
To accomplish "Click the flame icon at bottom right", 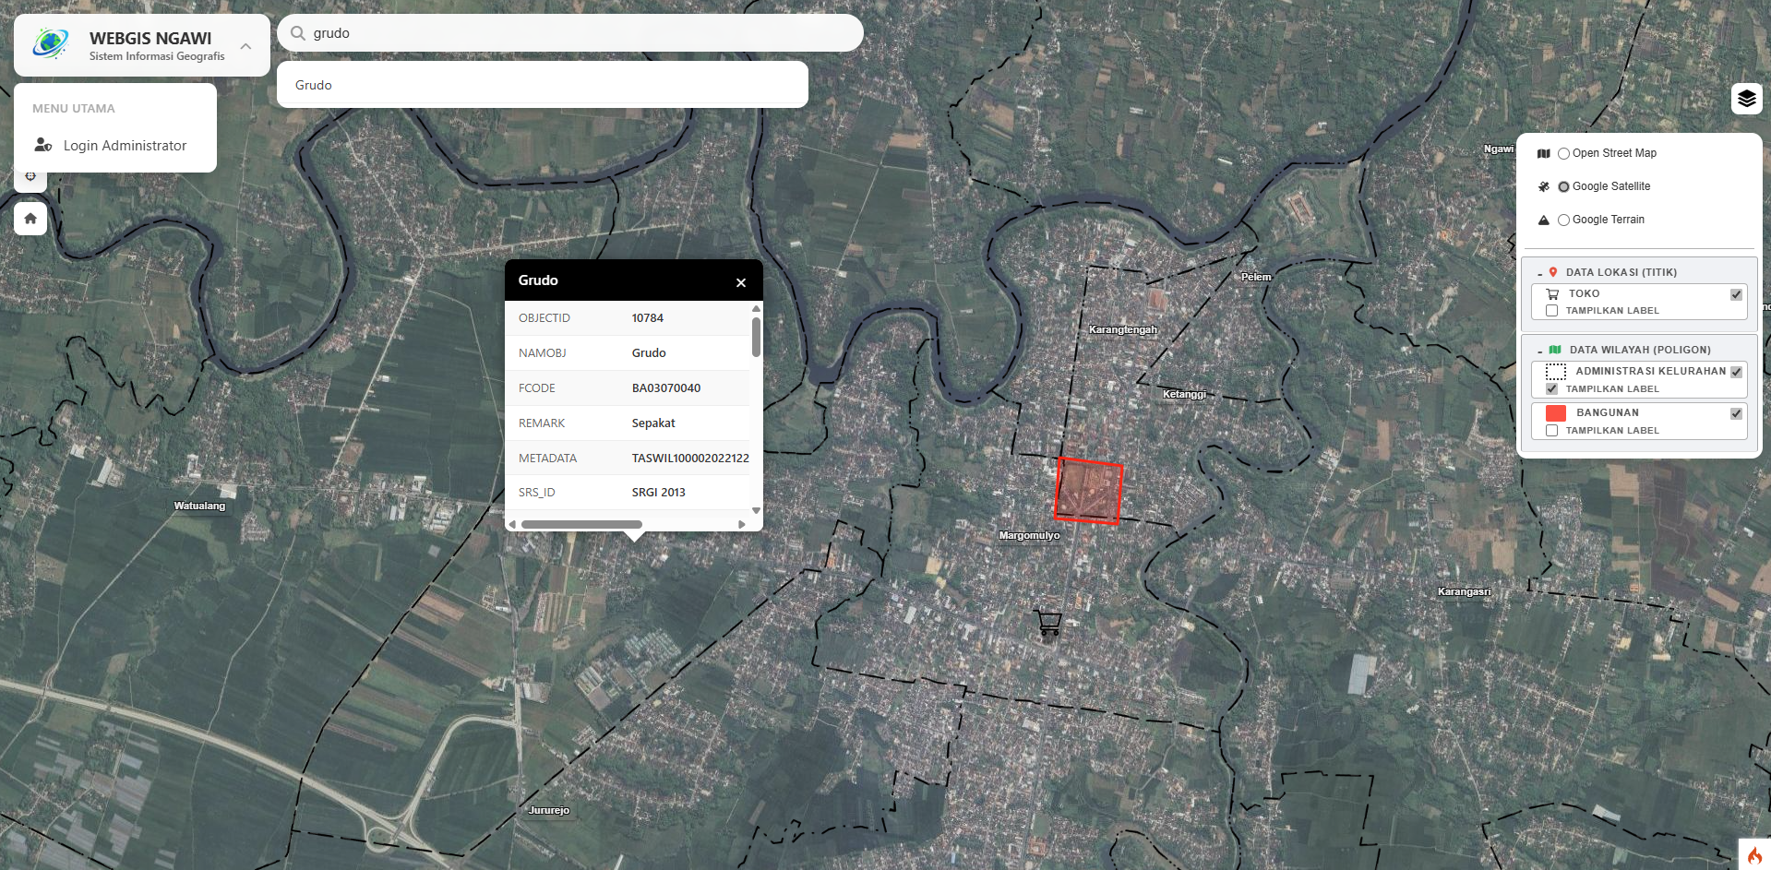I will click(x=1754, y=854).
